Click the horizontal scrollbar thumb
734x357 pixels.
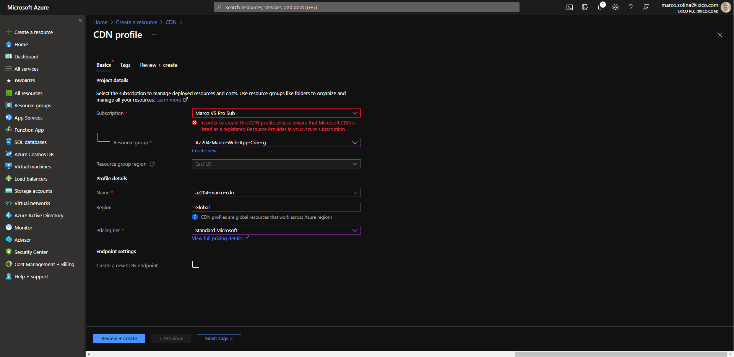click(x=621, y=354)
